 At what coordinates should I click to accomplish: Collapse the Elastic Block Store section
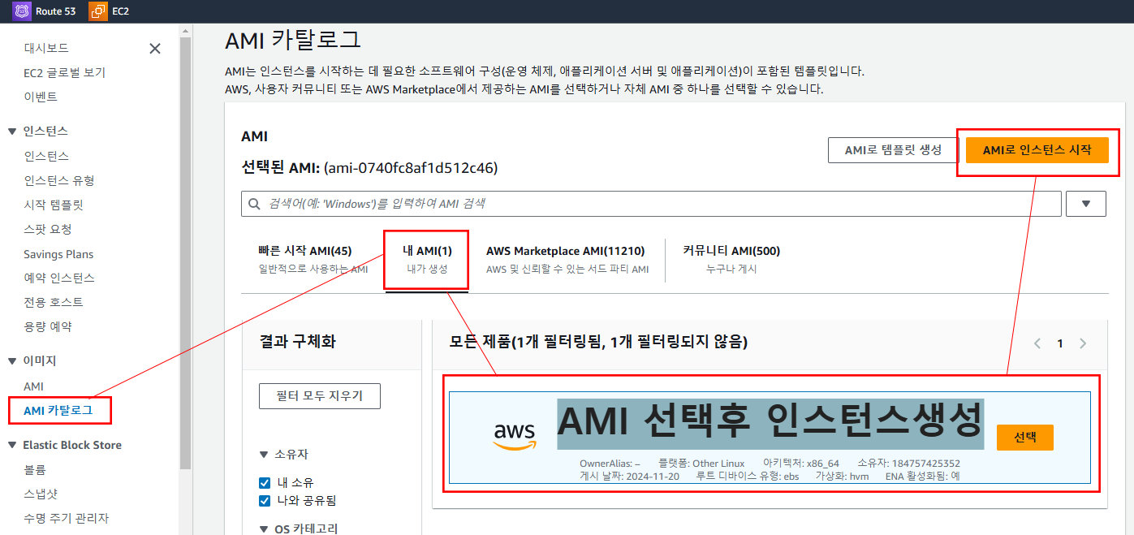click(11, 445)
